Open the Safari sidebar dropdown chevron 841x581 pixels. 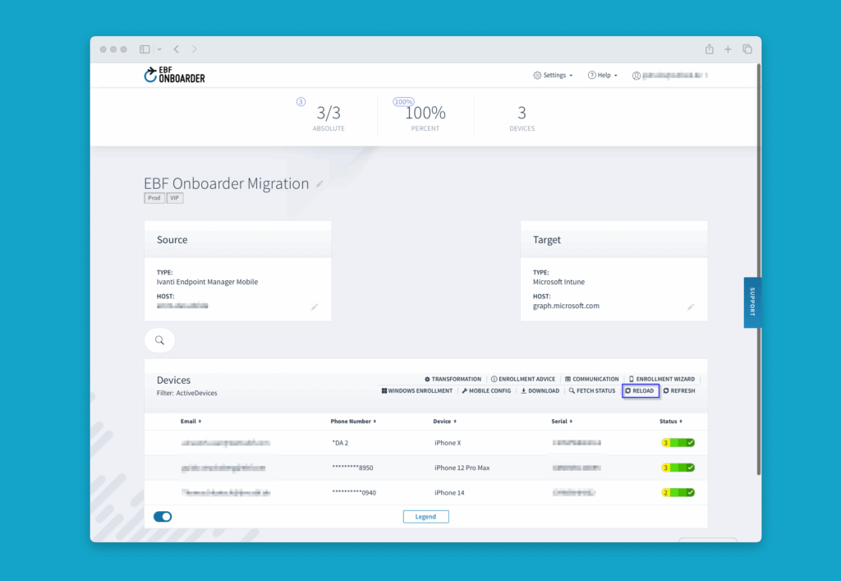pyautogui.click(x=159, y=49)
